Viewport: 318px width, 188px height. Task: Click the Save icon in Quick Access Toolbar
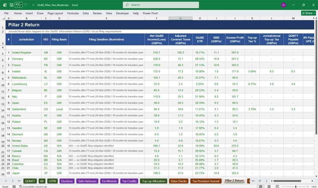pos(11,5)
